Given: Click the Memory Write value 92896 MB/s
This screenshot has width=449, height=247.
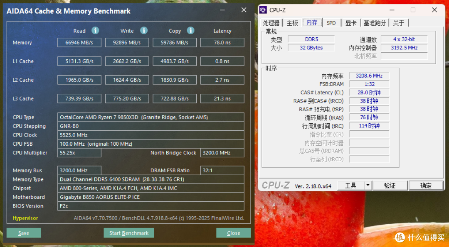Looking at the screenshot, I should [x=127, y=43].
